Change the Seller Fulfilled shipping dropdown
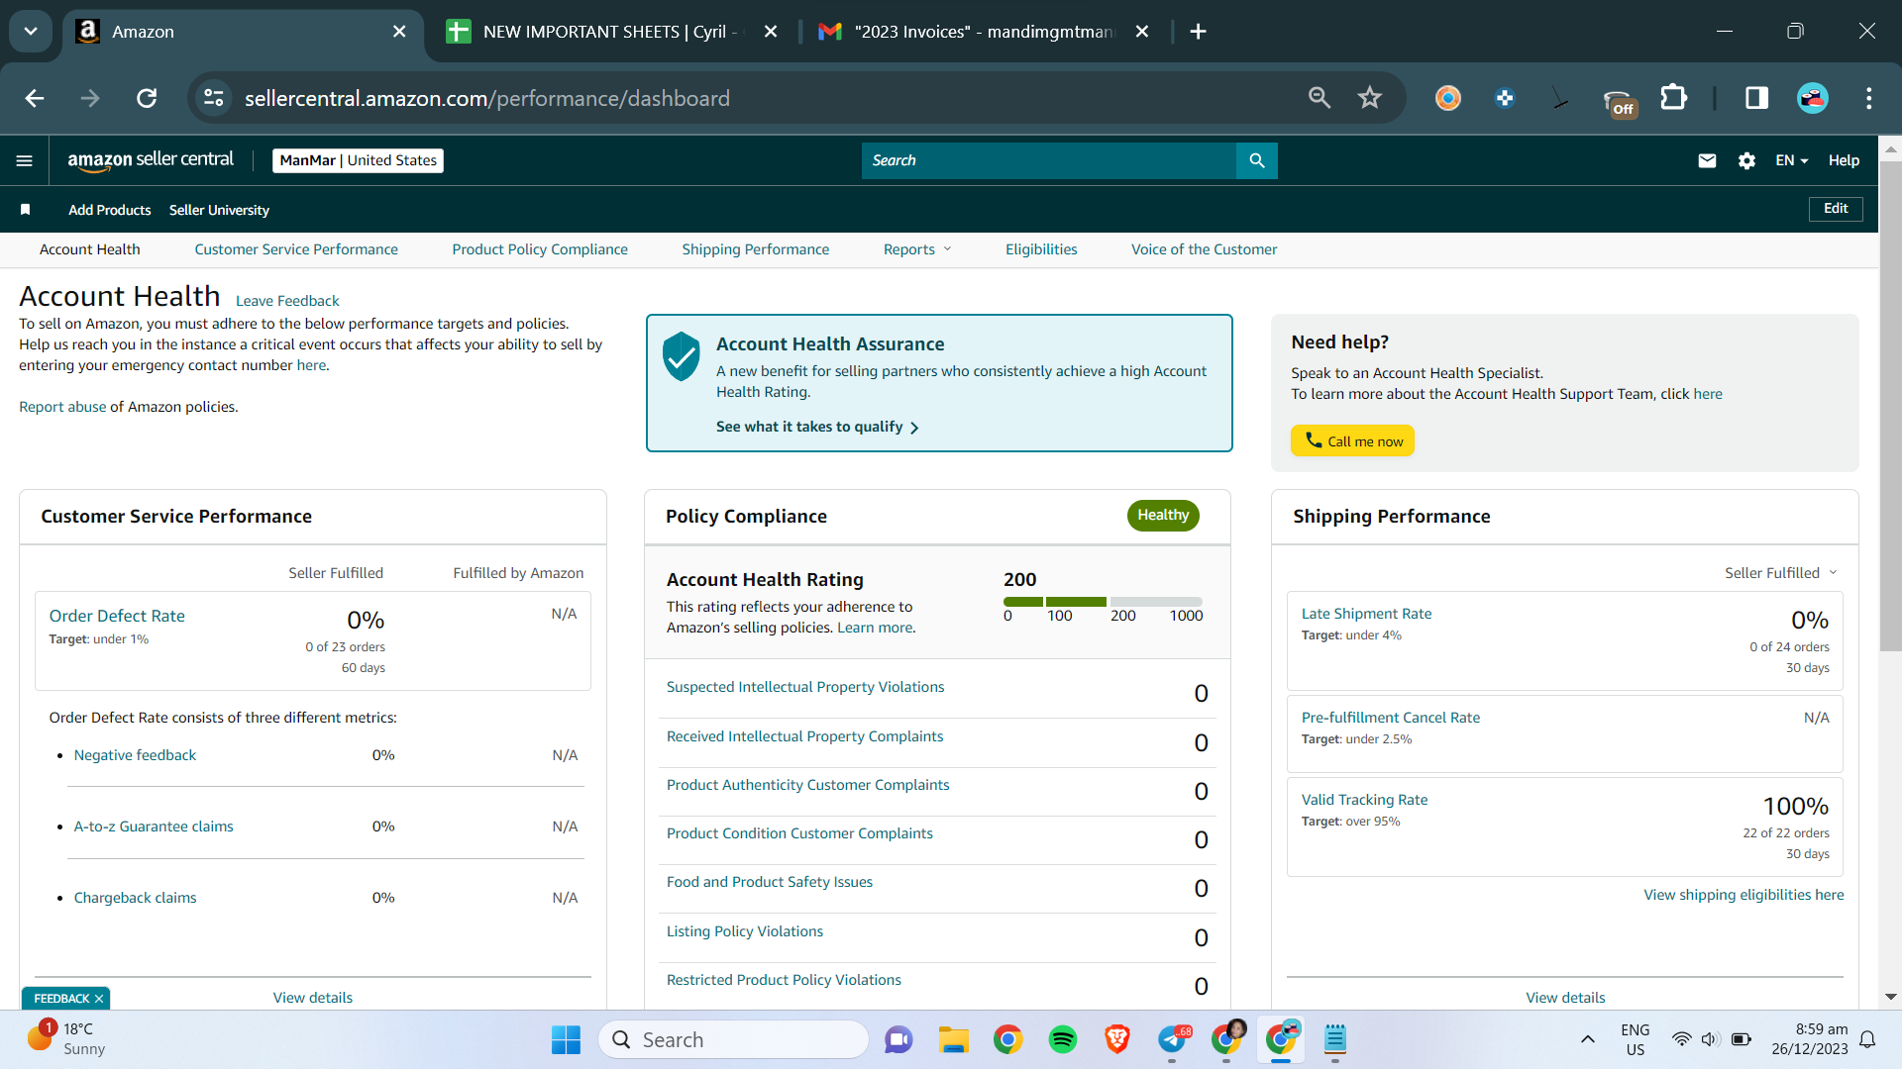 pos(1781,573)
